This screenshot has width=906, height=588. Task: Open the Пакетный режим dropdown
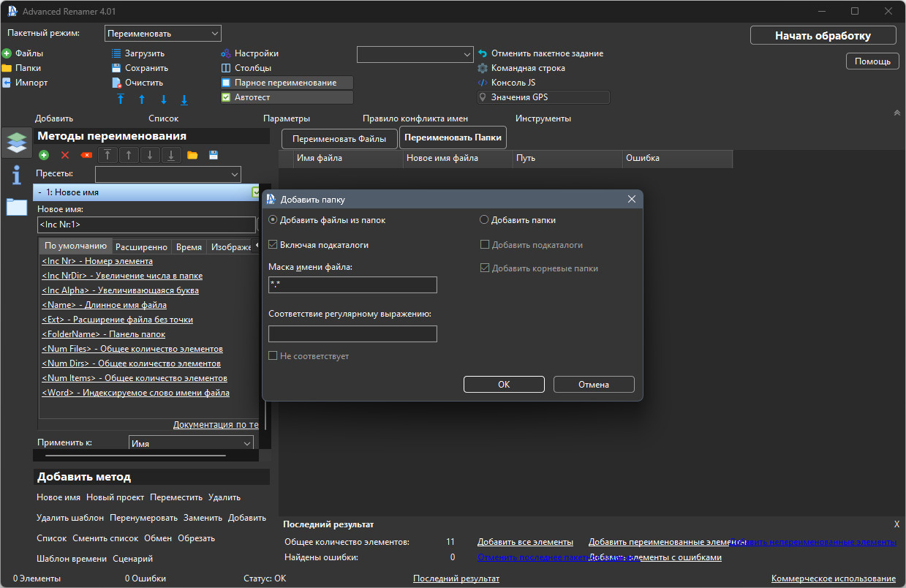point(163,33)
